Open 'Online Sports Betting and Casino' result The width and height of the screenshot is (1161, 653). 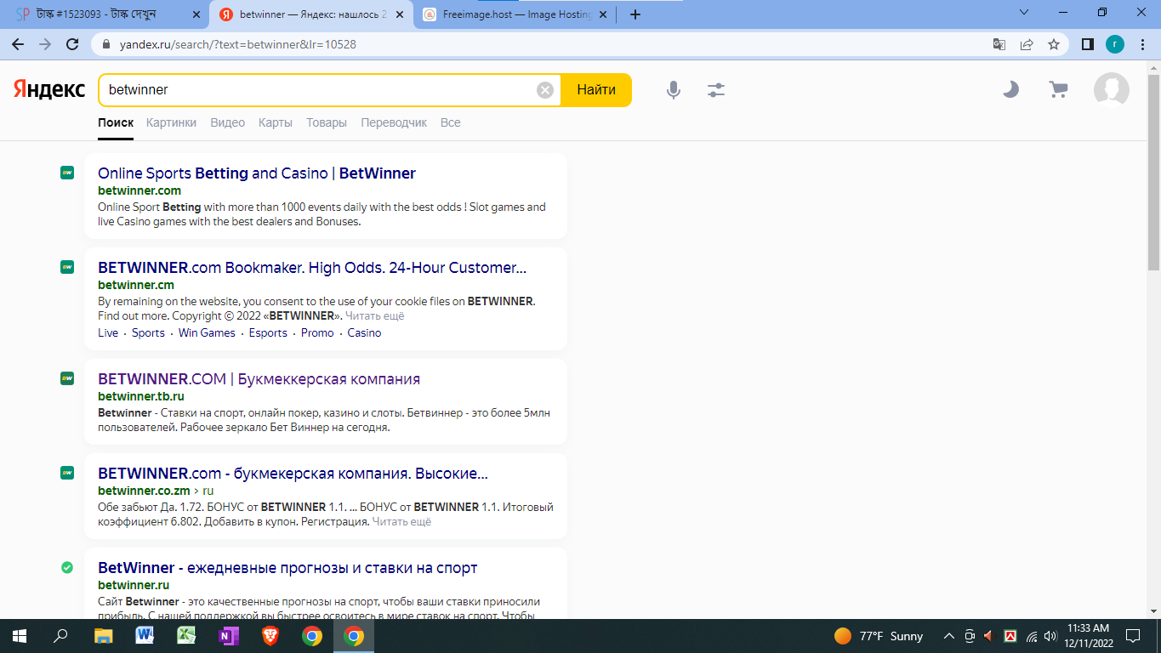coord(257,173)
